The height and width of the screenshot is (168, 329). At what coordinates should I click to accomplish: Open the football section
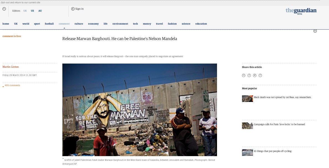click(49, 24)
